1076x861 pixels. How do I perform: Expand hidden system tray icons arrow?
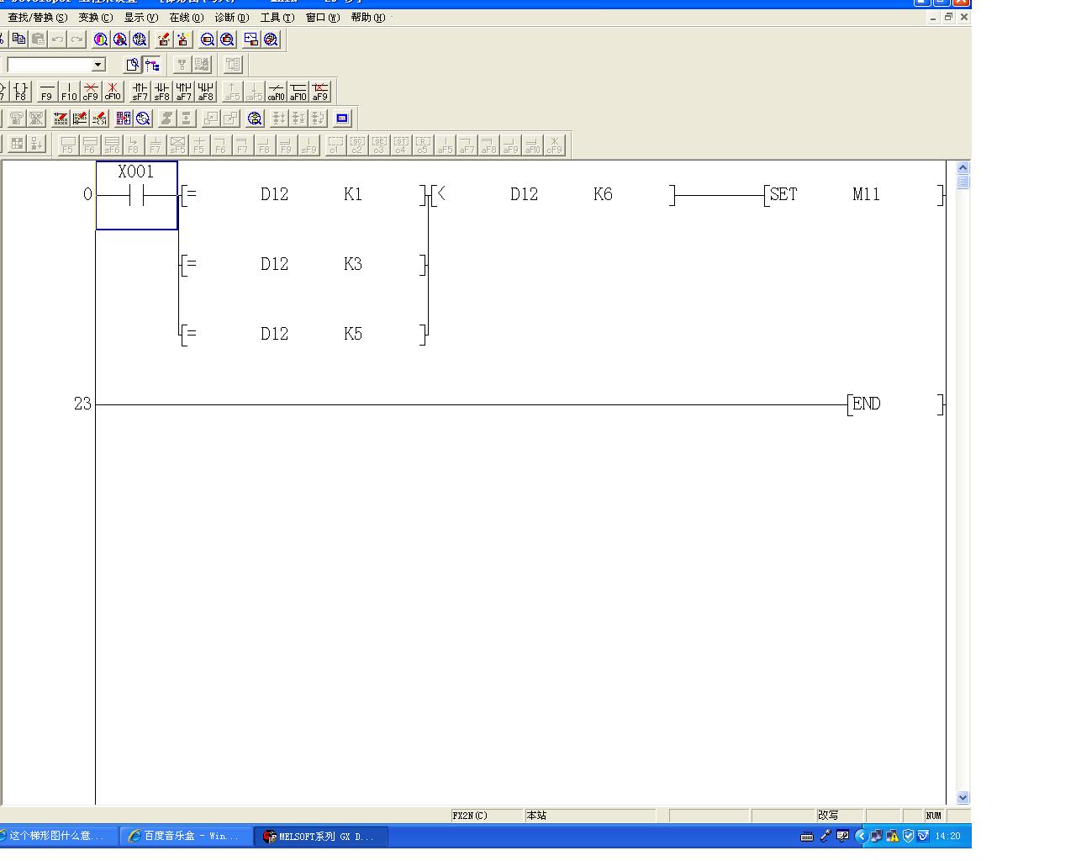click(861, 836)
